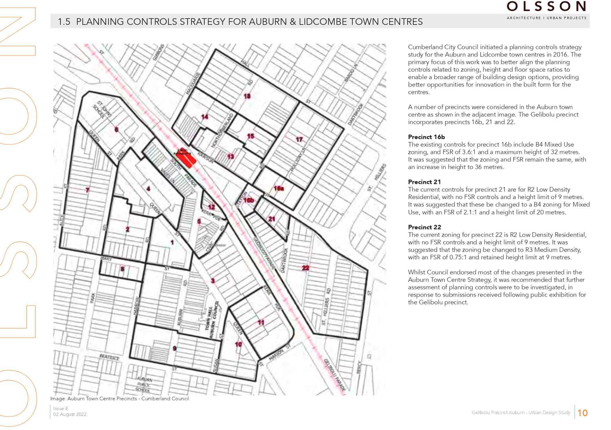Click precinct number 7 on map
The height and width of the screenshot is (430, 611).
pyautogui.click(x=87, y=190)
